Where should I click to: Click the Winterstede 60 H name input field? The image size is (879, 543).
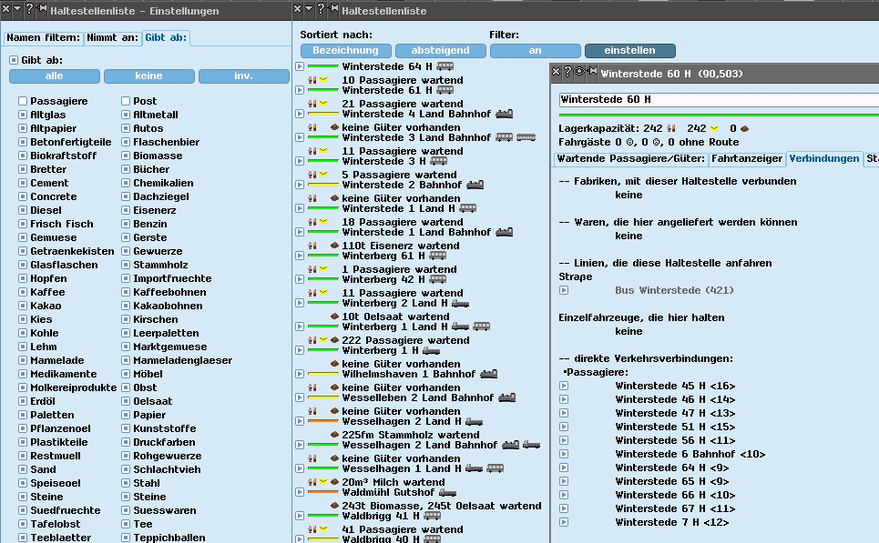715,99
